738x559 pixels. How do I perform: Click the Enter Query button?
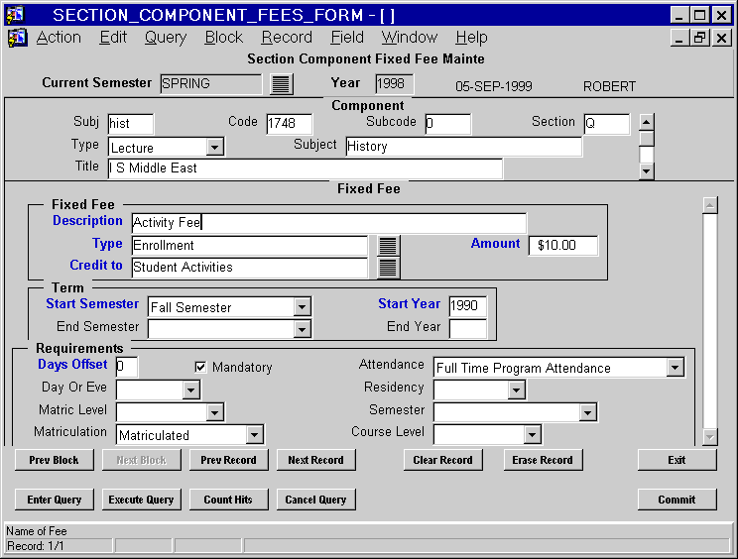pyautogui.click(x=55, y=500)
